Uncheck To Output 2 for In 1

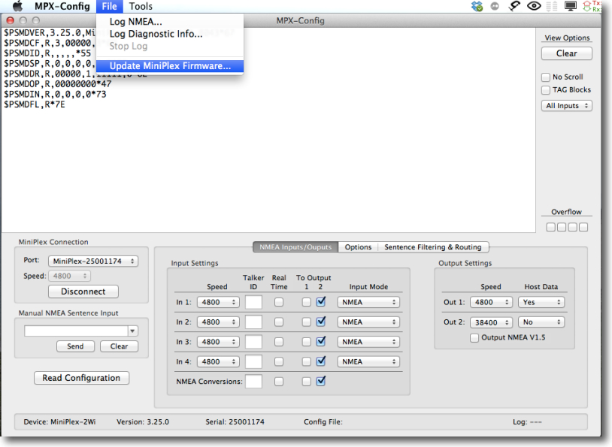click(x=321, y=302)
